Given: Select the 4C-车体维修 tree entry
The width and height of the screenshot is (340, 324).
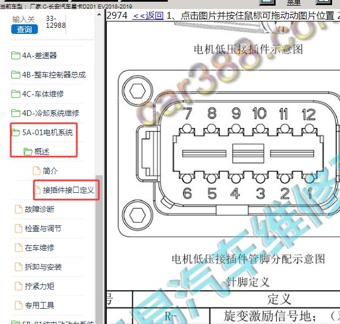Looking at the screenshot, I should tap(43, 94).
